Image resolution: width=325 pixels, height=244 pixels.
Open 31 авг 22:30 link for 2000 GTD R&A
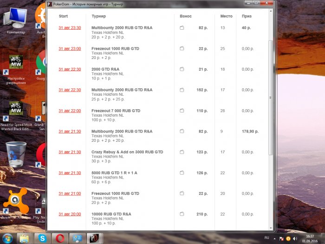click(x=70, y=69)
